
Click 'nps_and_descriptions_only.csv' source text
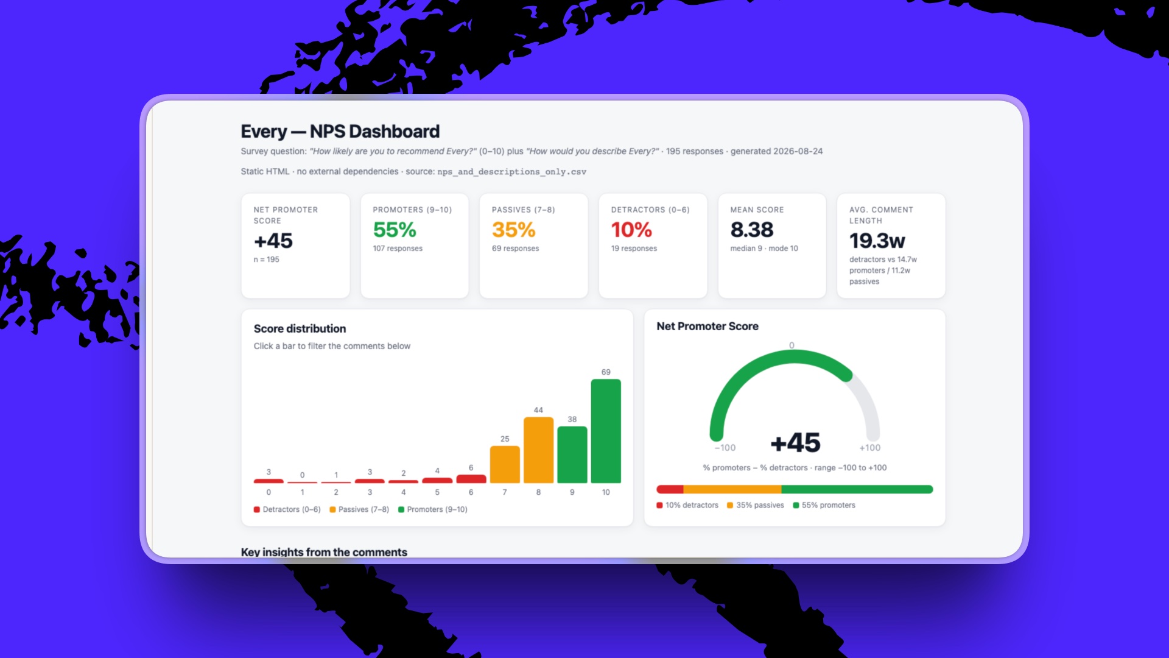511,172
